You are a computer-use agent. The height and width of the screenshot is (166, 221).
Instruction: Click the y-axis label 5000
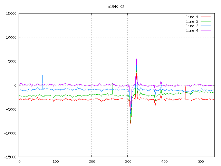coord(12,61)
